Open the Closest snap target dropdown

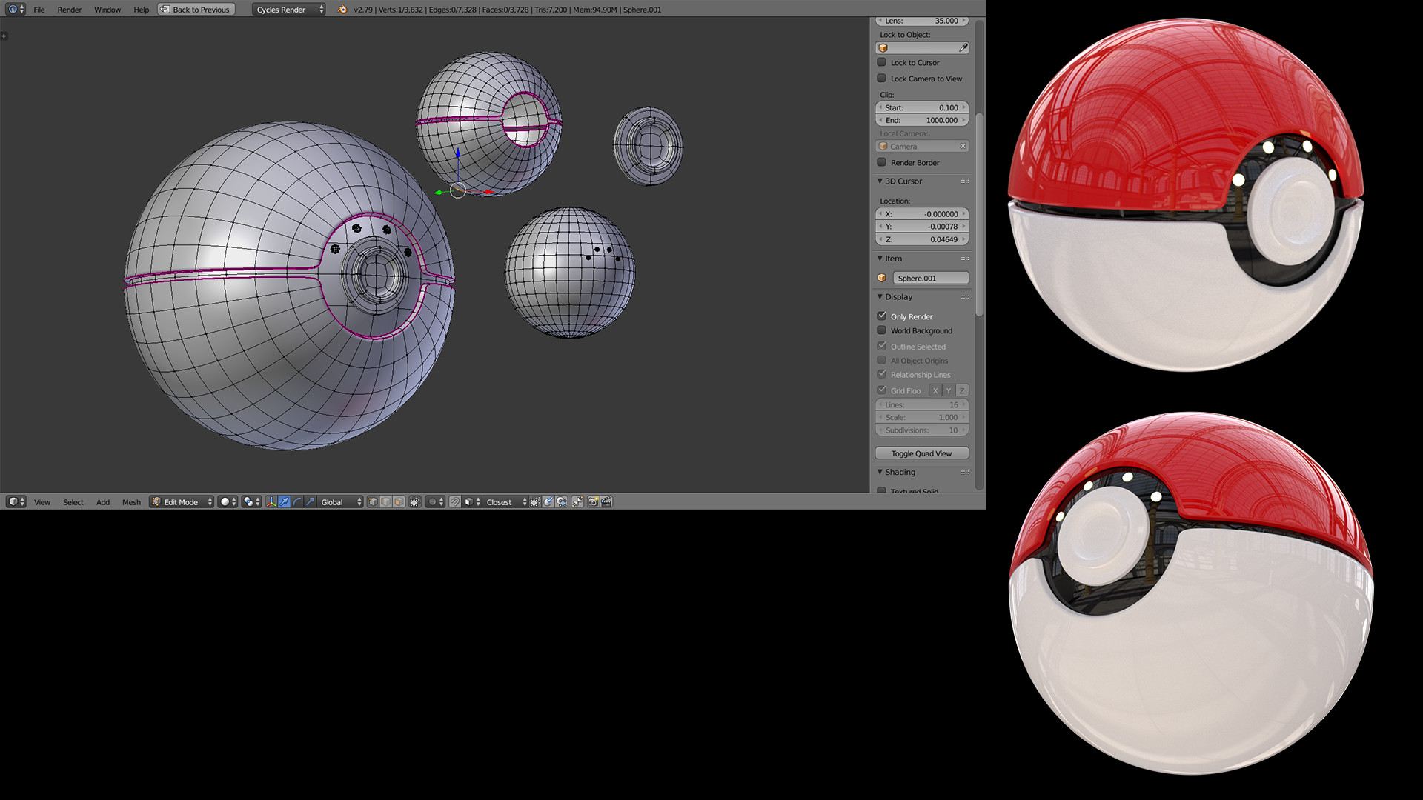(x=505, y=502)
